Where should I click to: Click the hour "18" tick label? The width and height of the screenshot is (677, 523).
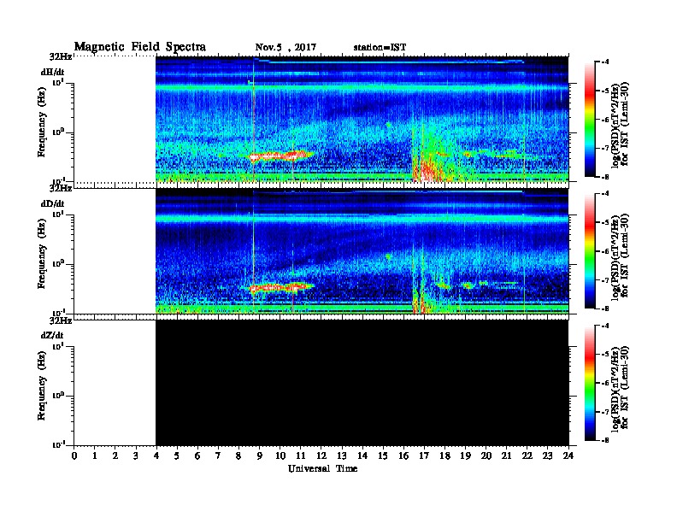point(444,455)
